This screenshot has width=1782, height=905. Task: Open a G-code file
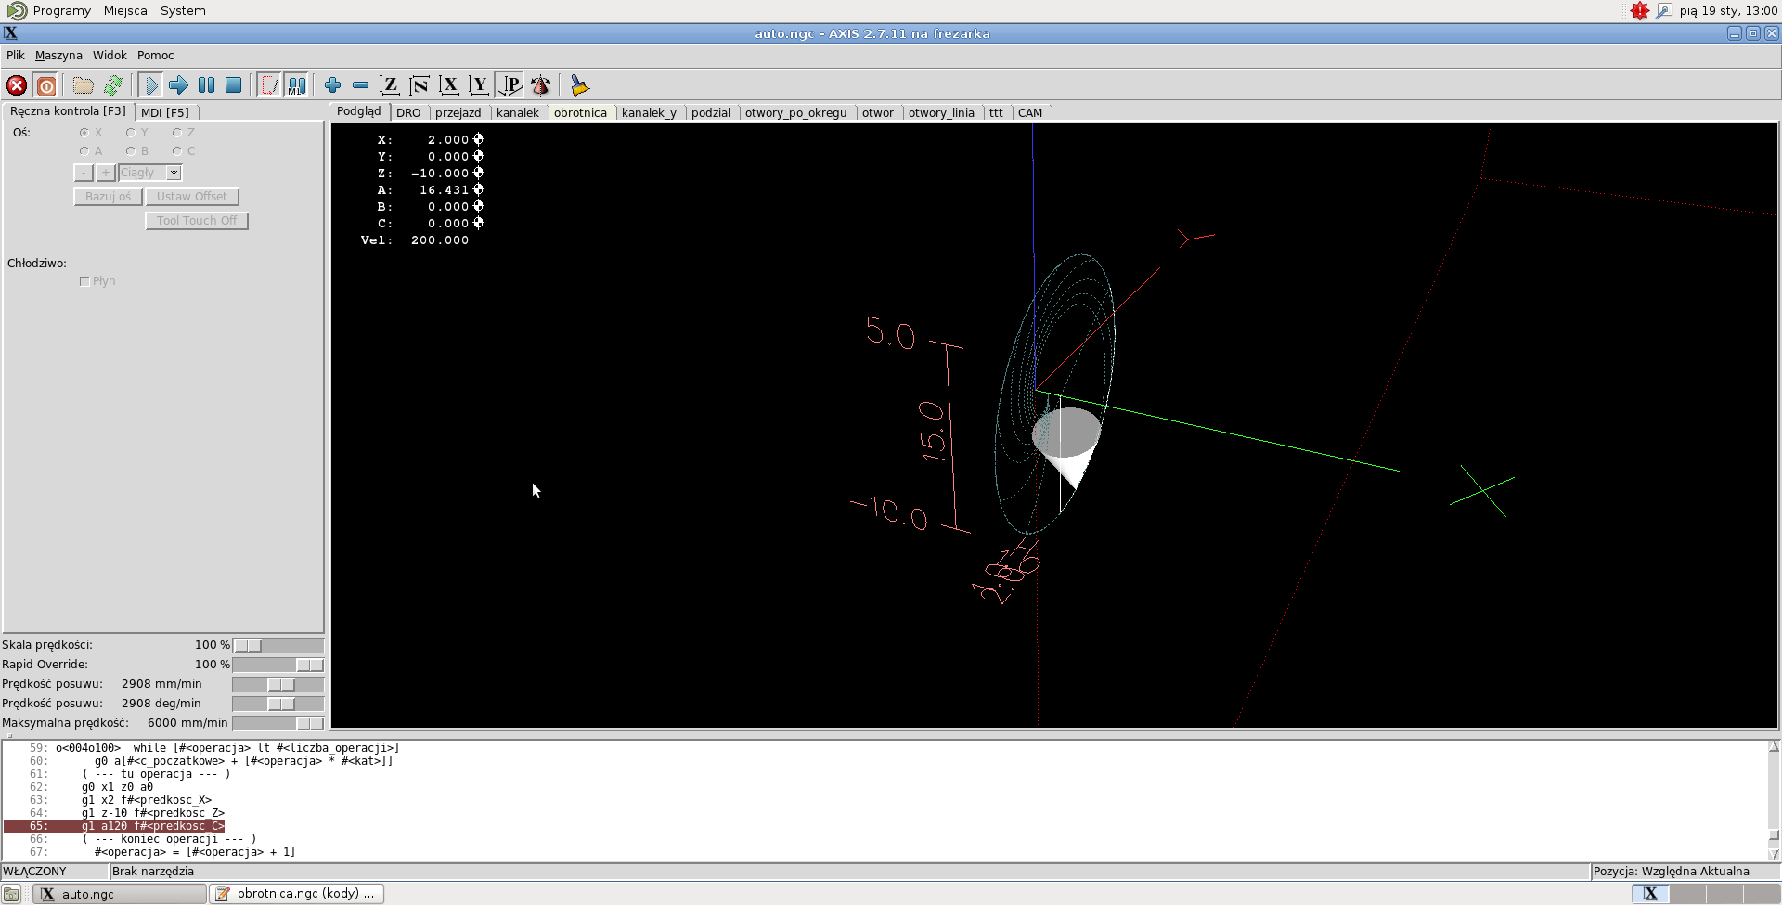click(84, 85)
